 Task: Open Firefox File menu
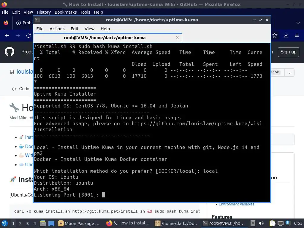coord(5,12)
